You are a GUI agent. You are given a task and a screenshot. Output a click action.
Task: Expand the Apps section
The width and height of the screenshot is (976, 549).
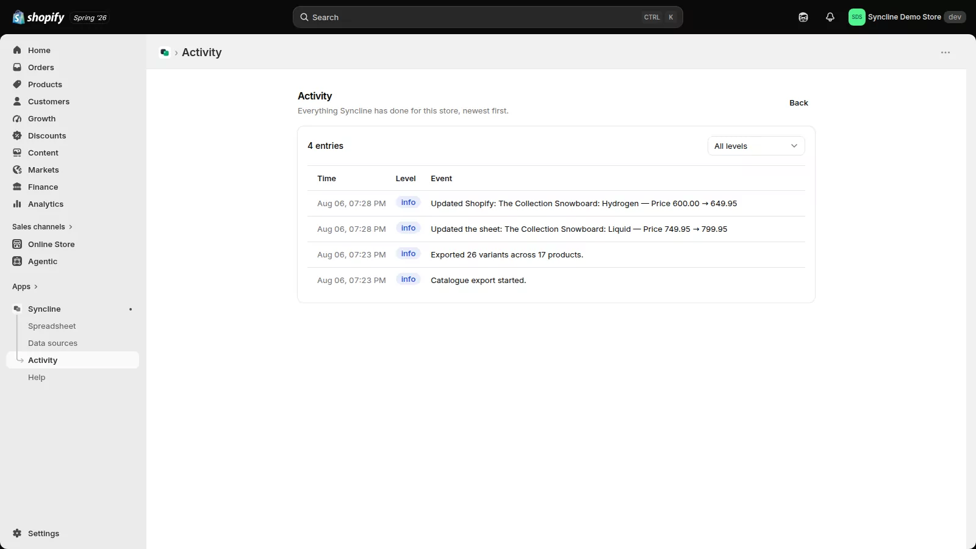(25, 286)
